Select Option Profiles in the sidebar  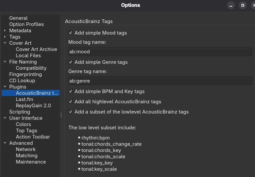[26, 24]
